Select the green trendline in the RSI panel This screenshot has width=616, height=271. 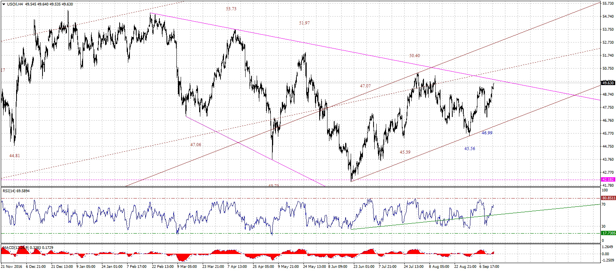(x=475, y=217)
